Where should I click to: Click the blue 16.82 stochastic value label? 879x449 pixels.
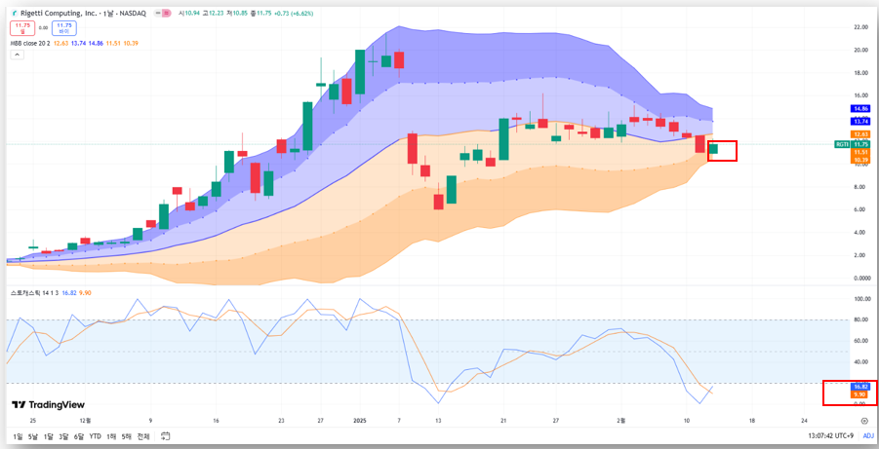(859, 387)
